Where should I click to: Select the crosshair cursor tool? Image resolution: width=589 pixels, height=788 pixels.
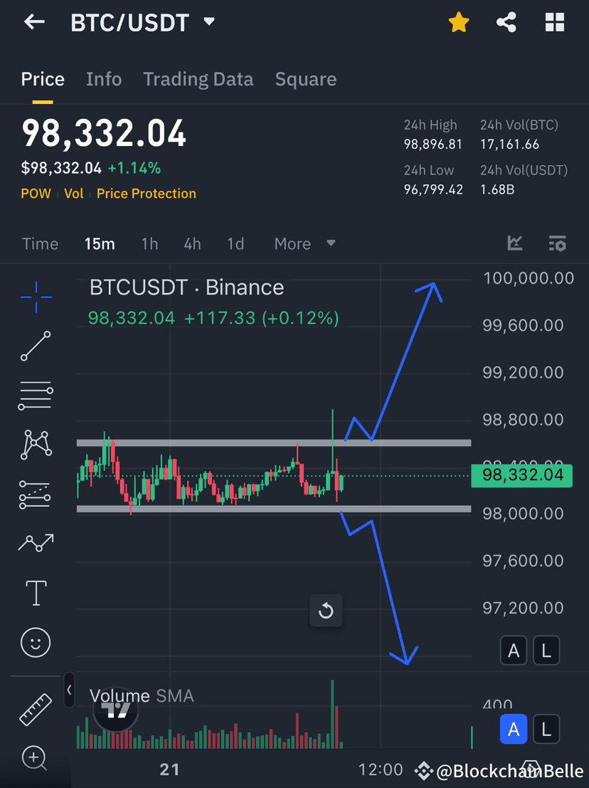(35, 298)
